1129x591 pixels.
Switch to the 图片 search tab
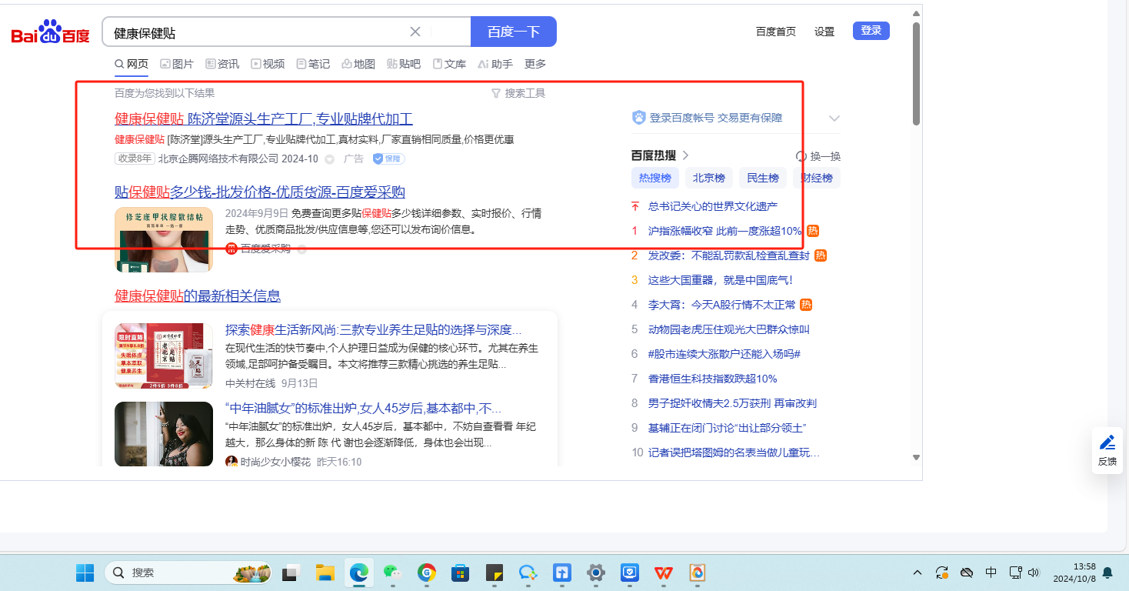tap(177, 64)
